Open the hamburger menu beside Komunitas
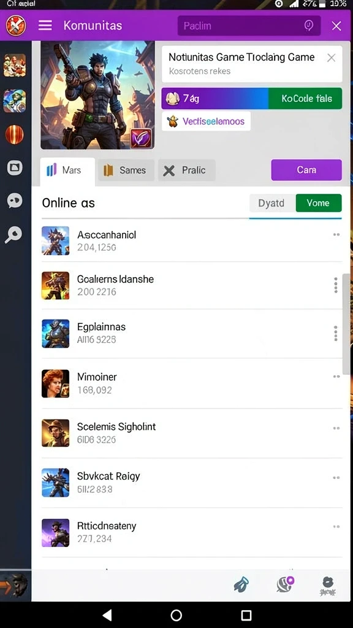 45,26
